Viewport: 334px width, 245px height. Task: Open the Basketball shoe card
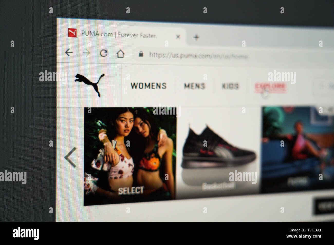point(218,153)
